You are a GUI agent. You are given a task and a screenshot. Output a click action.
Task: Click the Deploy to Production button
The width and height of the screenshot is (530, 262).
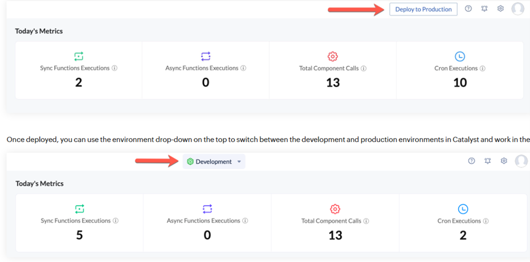[423, 9]
